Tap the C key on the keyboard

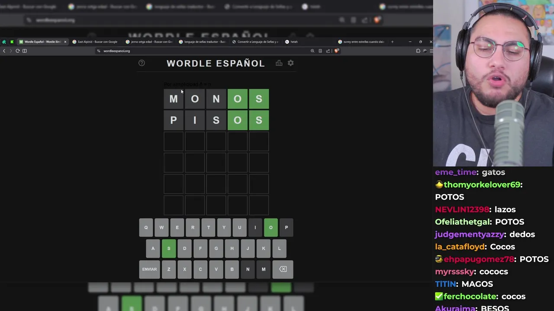pos(200,269)
